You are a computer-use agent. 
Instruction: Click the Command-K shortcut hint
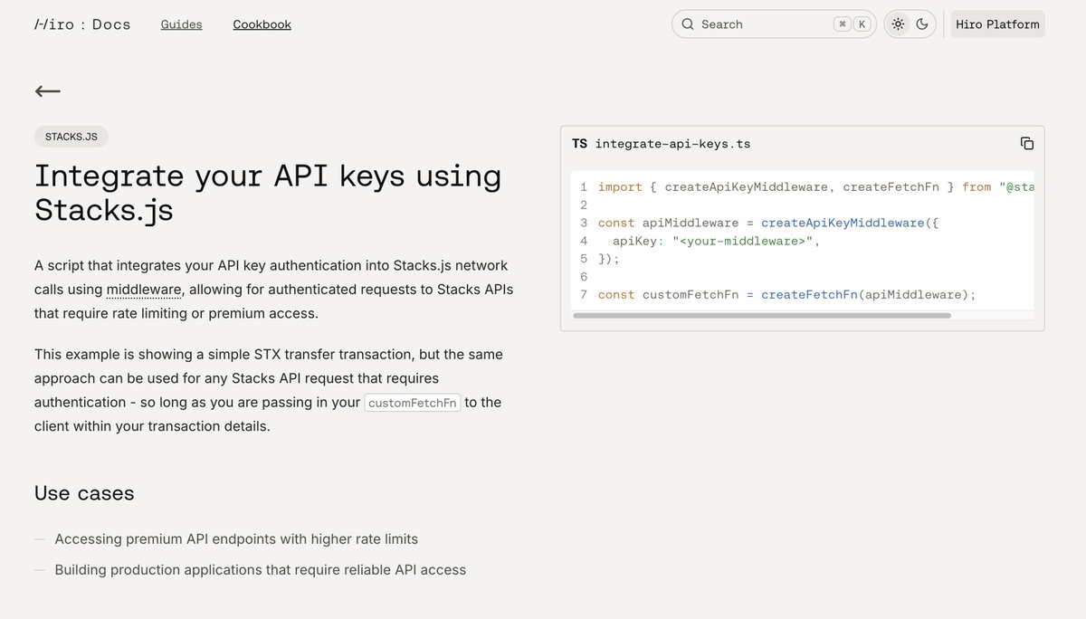852,24
